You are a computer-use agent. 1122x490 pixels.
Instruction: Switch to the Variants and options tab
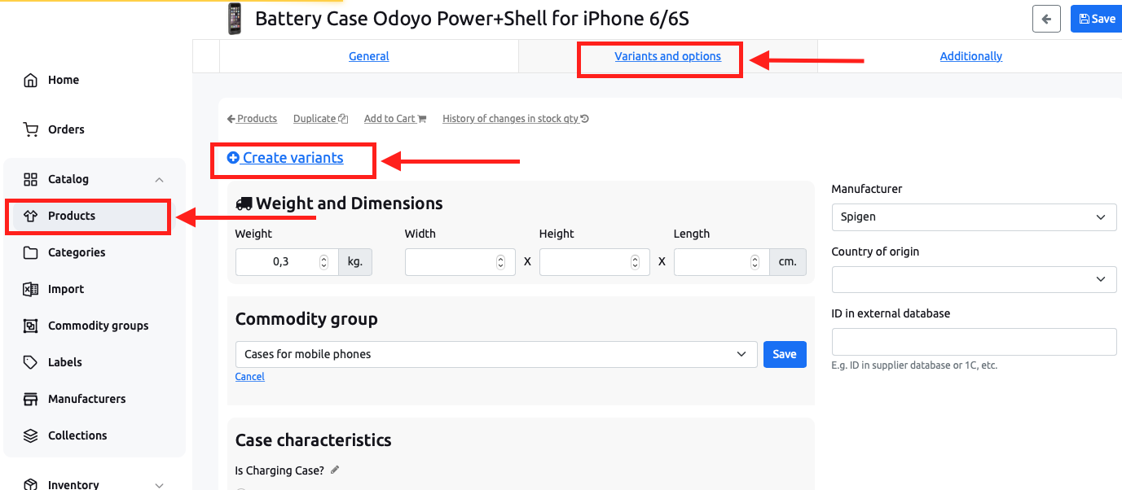(x=667, y=56)
